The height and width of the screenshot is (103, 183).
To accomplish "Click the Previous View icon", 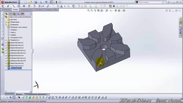I will coord(95,11).
